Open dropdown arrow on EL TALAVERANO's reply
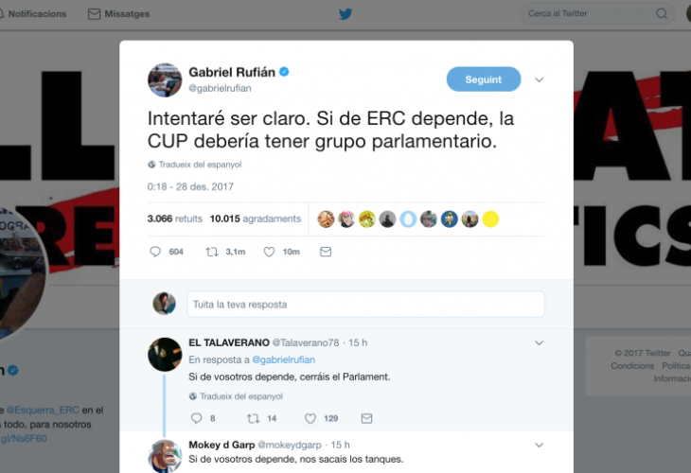This screenshot has width=691, height=473. point(539,342)
